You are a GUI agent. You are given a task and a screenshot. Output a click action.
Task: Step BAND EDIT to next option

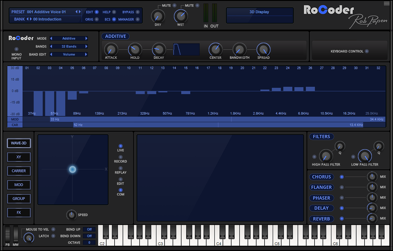pos(86,55)
